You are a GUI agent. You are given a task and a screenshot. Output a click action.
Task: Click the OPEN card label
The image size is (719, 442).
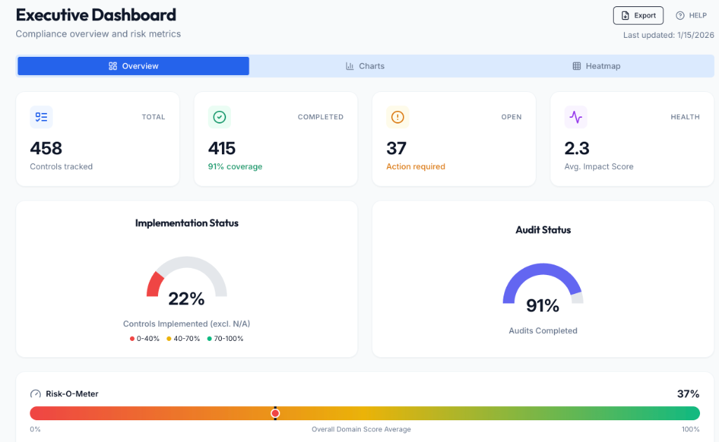[511, 117]
